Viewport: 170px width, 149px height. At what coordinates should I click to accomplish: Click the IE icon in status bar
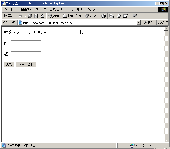point(3,146)
